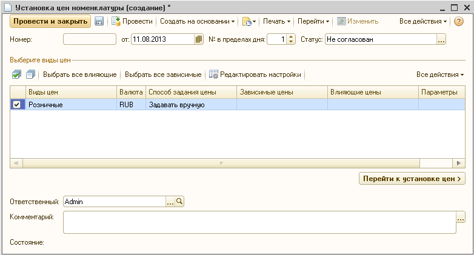Click Изменить toolbar item
Viewport: 474px width, 255px height.
pyautogui.click(x=358, y=21)
